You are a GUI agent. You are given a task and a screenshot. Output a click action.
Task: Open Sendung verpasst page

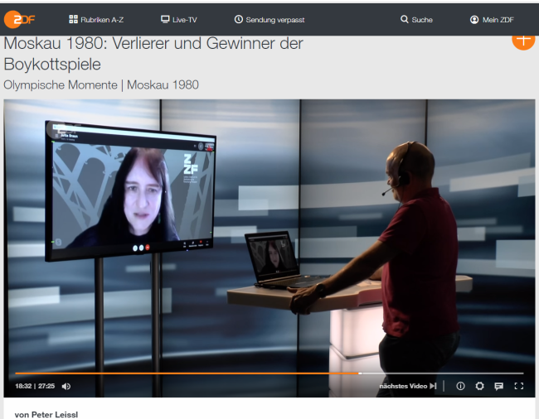tap(269, 20)
